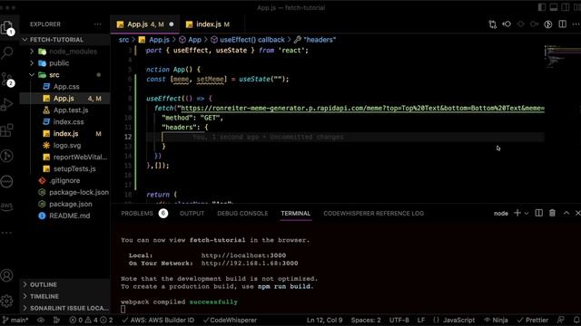
Task: Select the TERMINAL panel tab
Action: click(295, 214)
